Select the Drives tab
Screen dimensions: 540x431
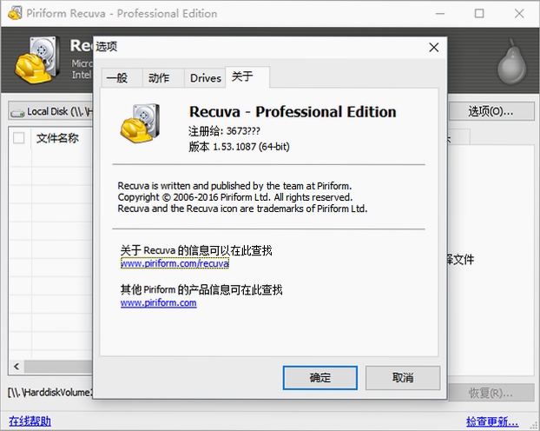(x=205, y=78)
